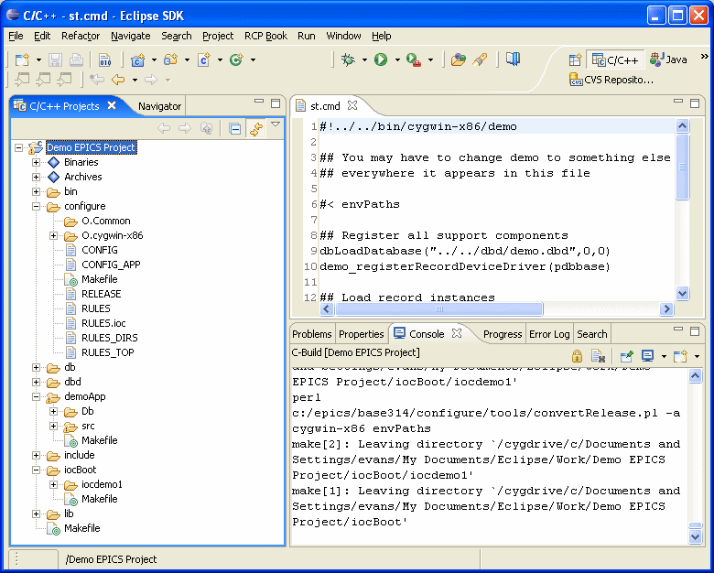Switch to the Navigator tab

point(159,106)
